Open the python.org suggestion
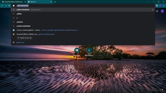The width and height of the screenshot is (166, 93). (83, 42)
